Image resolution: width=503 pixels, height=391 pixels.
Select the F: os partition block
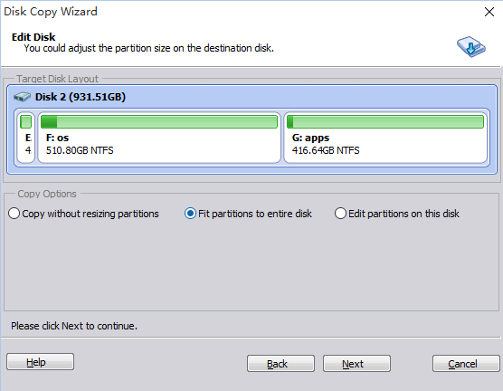pos(159,138)
